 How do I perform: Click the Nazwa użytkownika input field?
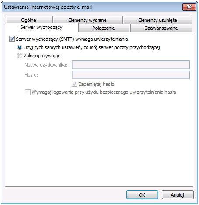click(131, 65)
